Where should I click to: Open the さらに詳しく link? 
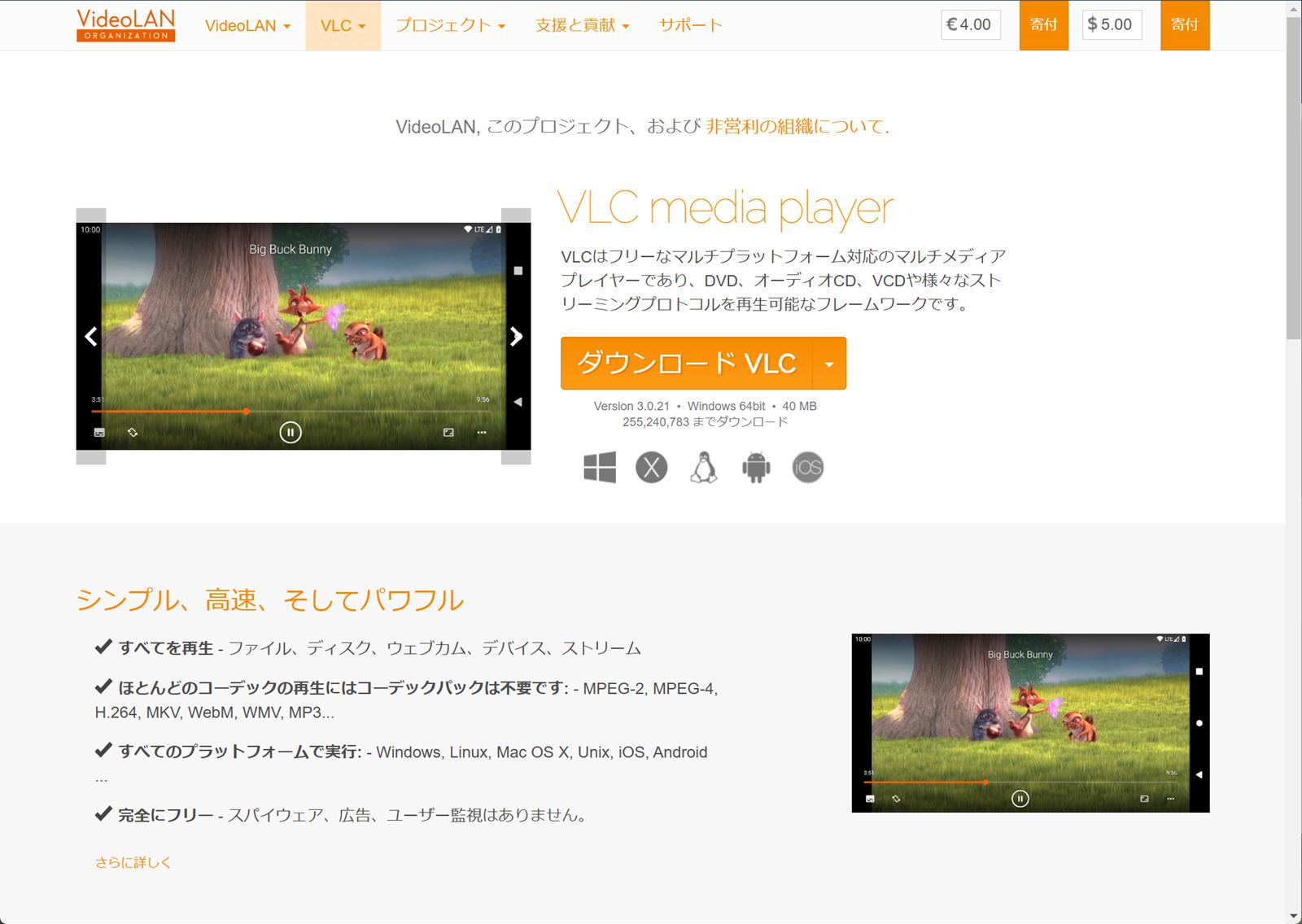coord(133,862)
